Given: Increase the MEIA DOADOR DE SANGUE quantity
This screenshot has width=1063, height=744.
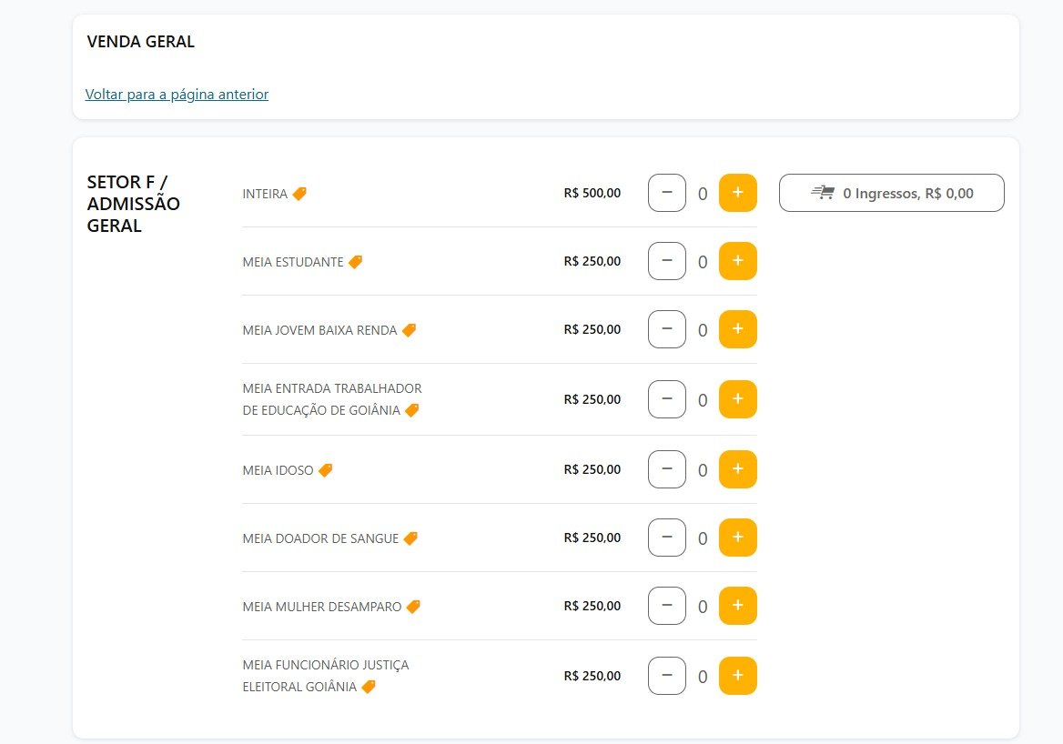Looking at the screenshot, I should click(737, 538).
